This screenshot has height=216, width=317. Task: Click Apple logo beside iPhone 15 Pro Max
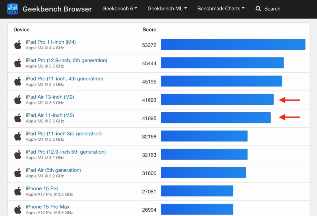click(x=18, y=210)
